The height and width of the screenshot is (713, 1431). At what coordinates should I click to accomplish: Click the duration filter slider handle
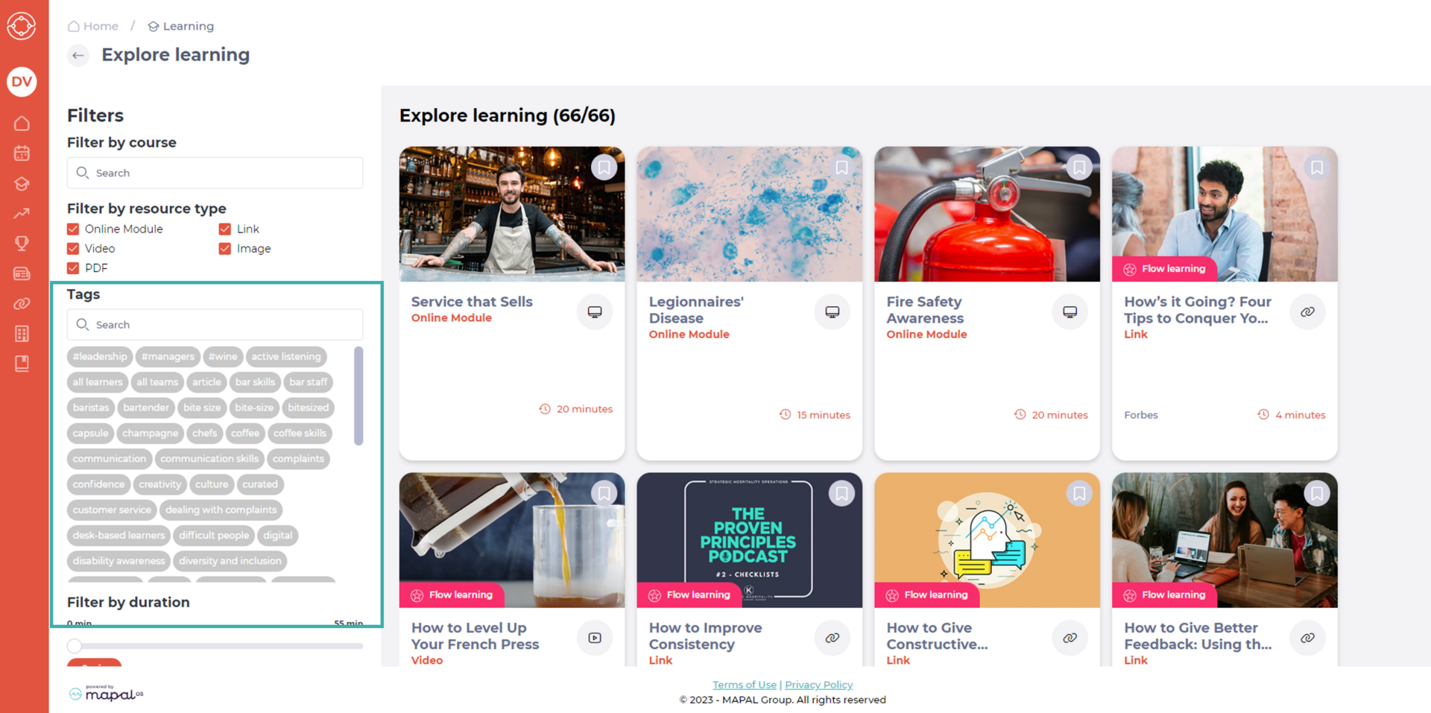tap(75, 646)
